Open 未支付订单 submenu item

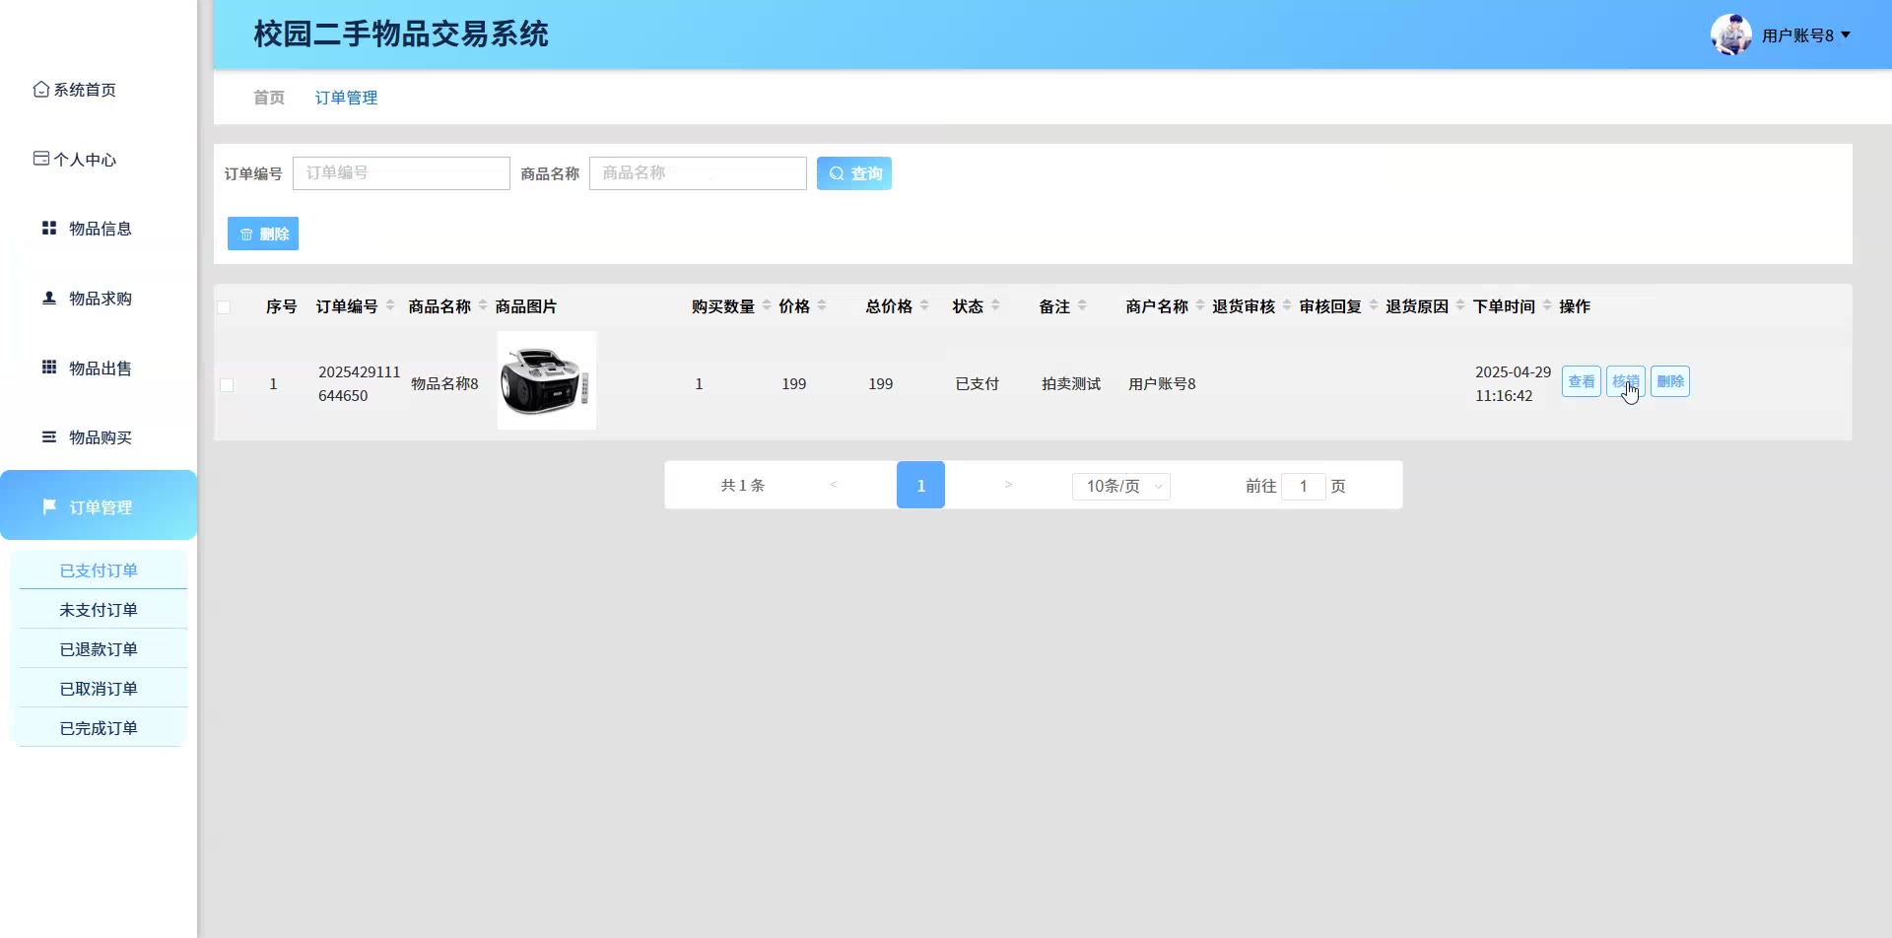[x=99, y=610]
